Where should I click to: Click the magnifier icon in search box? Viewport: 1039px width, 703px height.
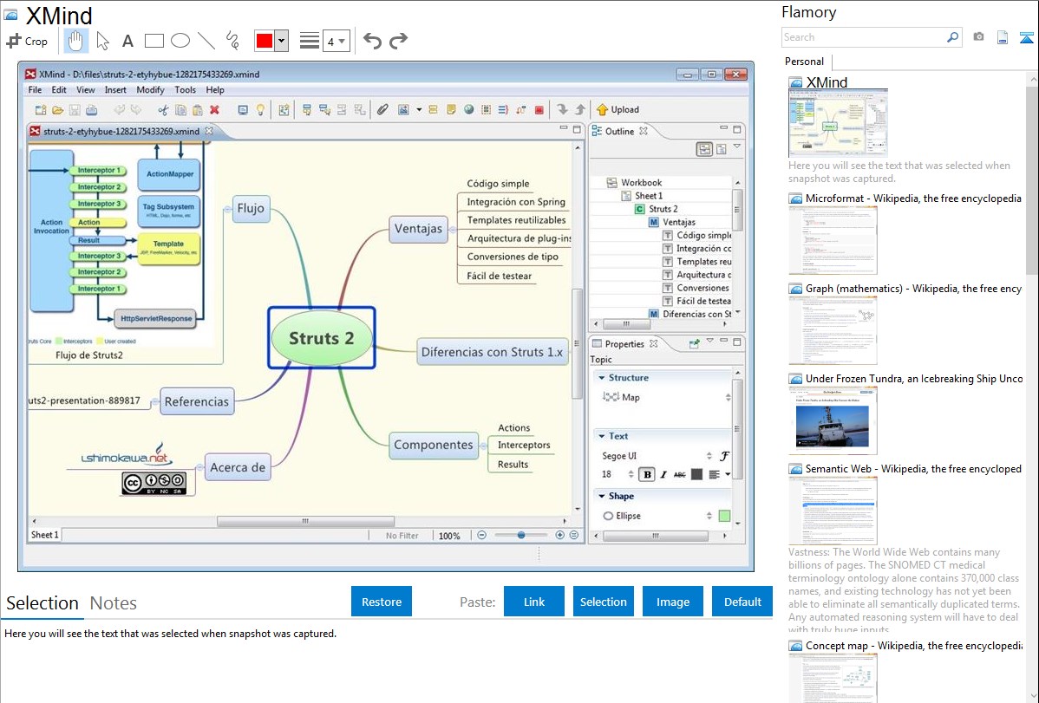pyautogui.click(x=952, y=37)
